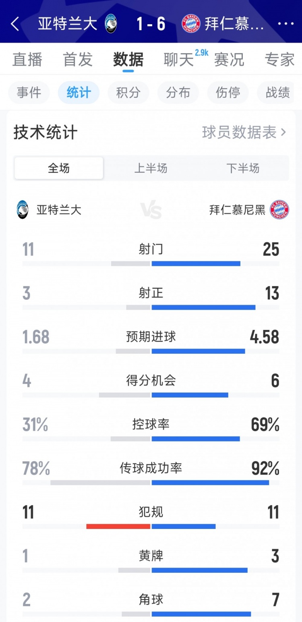This screenshot has height=622, width=302.
Task: Select 全场 full-match segment
Action: [x=59, y=168]
